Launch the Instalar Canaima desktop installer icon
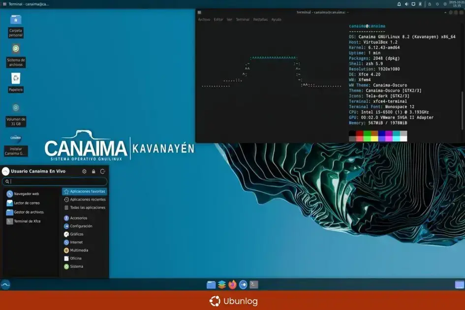 (16, 145)
